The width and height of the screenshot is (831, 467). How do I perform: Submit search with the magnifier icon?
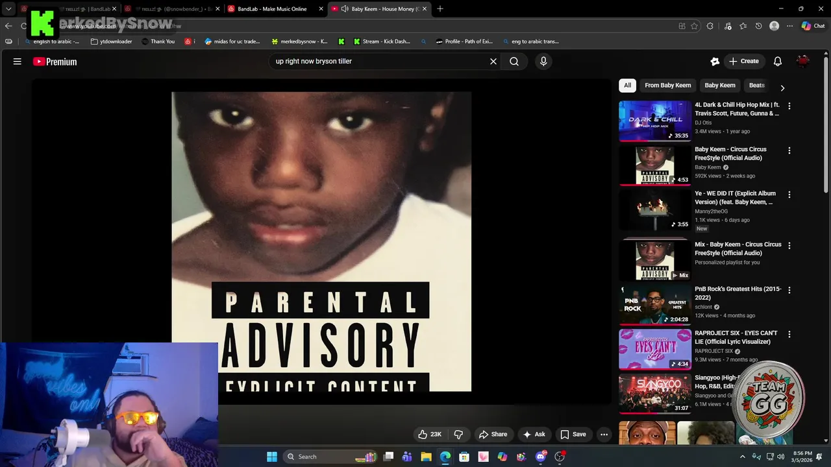point(514,62)
